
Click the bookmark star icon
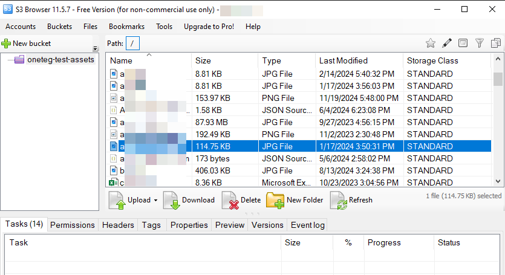(431, 43)
